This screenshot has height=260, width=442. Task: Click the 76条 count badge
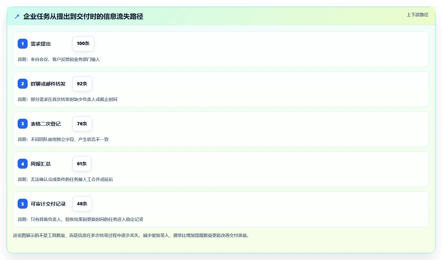[82, 124]
